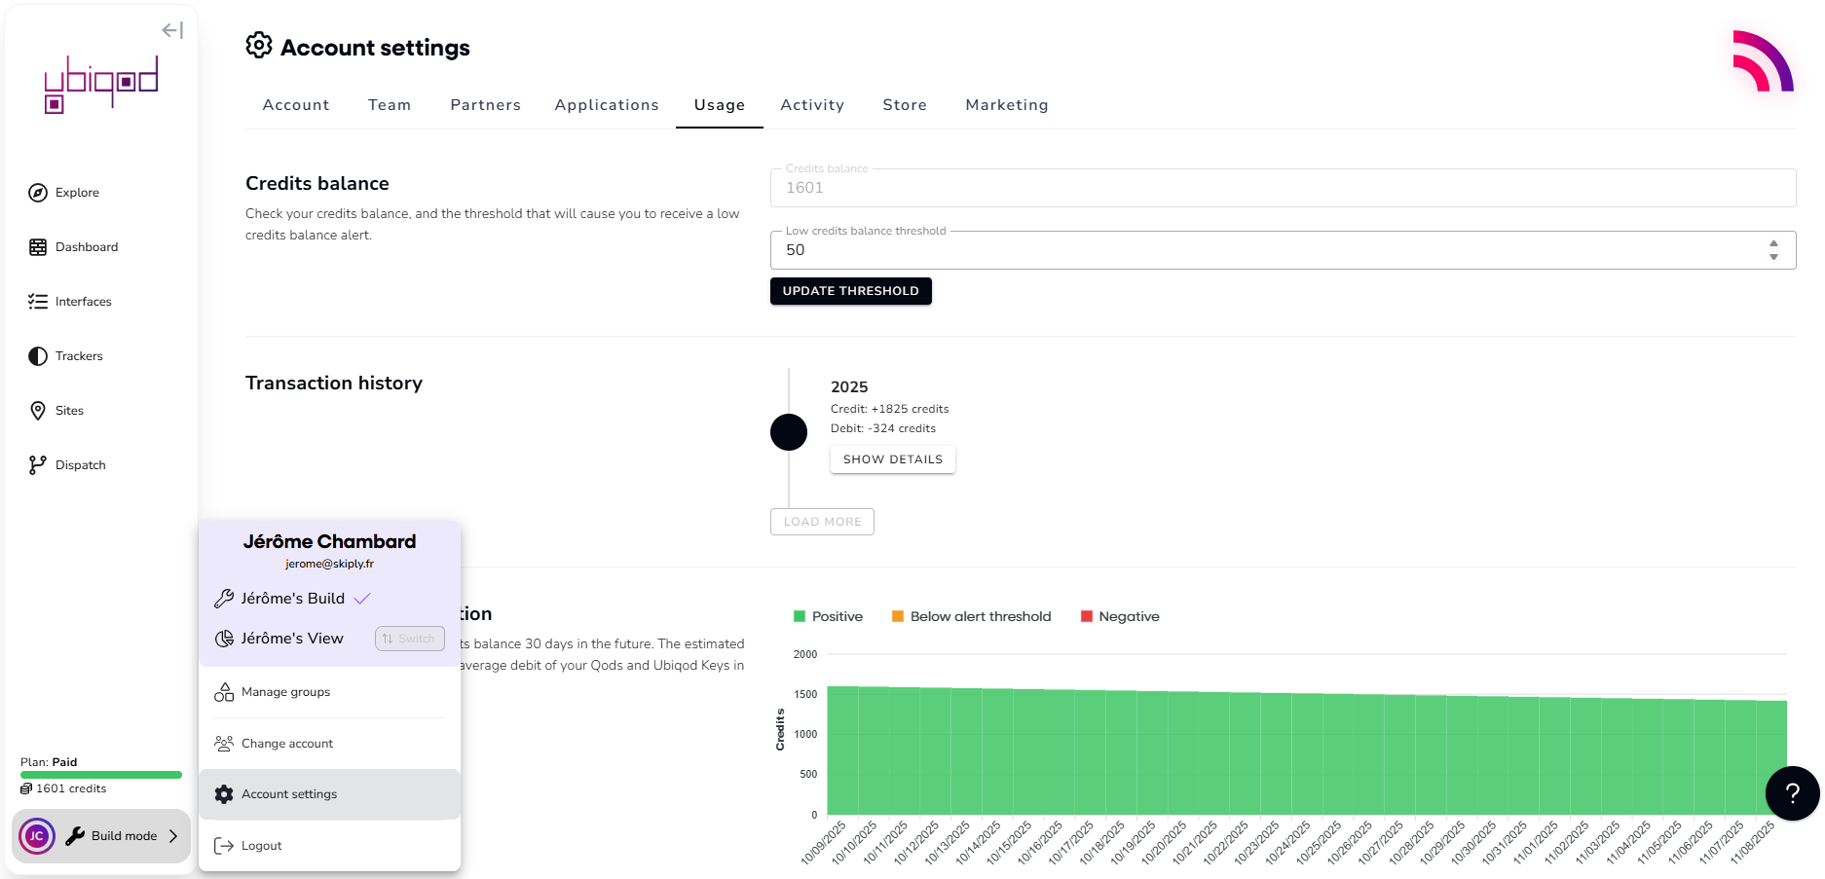1825x879 pixels.
Task: Hide the Negative series in chart legend
Action: point(1120,616)
